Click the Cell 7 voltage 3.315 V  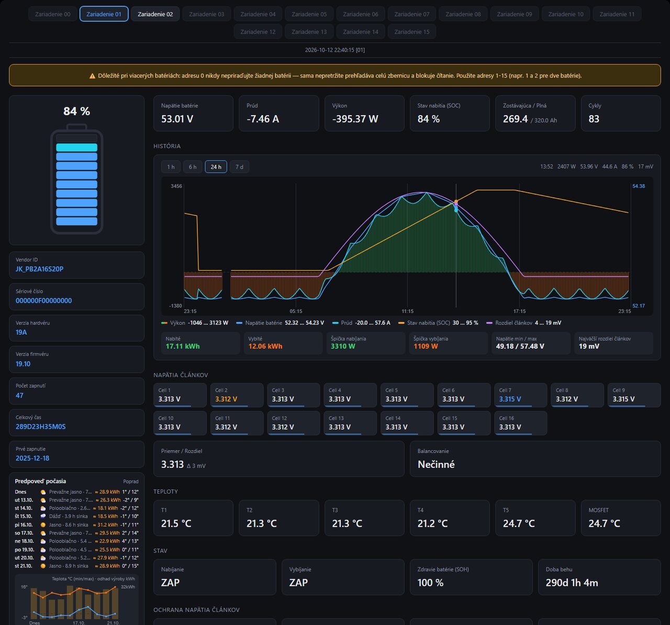point(510,399)
